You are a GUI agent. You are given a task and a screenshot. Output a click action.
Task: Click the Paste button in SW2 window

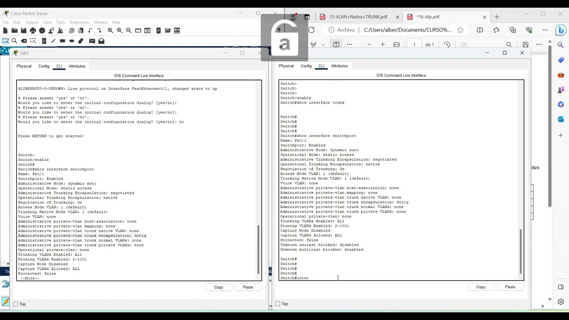click(248, 287)
